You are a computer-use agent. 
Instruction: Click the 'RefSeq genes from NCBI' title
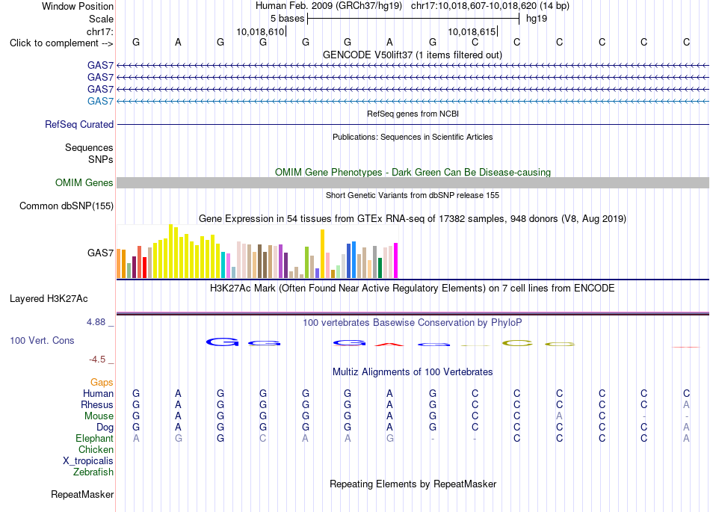(x=413, y=114)
